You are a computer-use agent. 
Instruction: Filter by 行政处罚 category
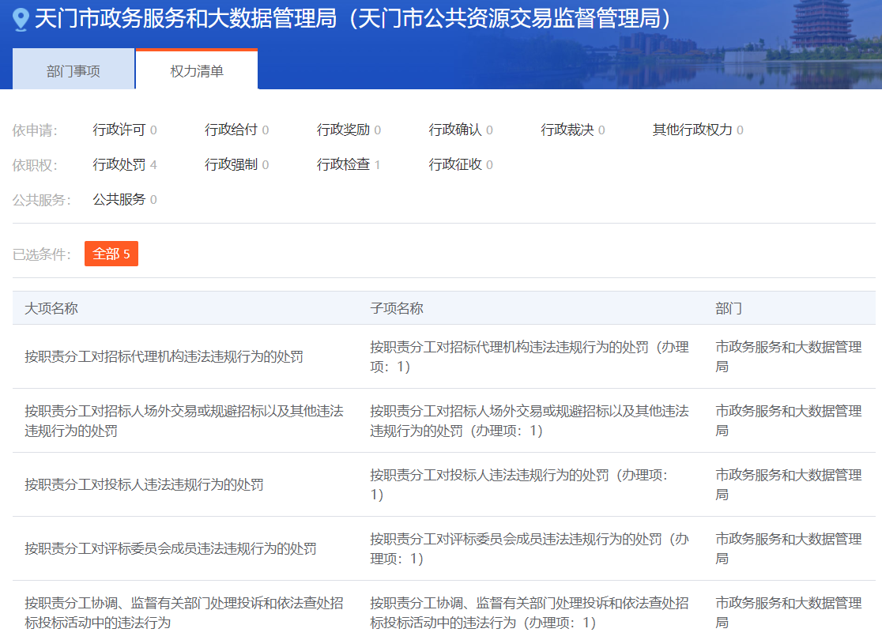click(x=119, y=164)
